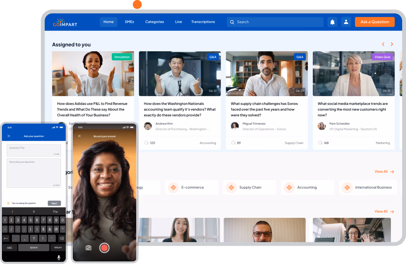Viewport: 406px width, 264px height.
Task: Open the notifications bell
Action: tap(332, 22)
